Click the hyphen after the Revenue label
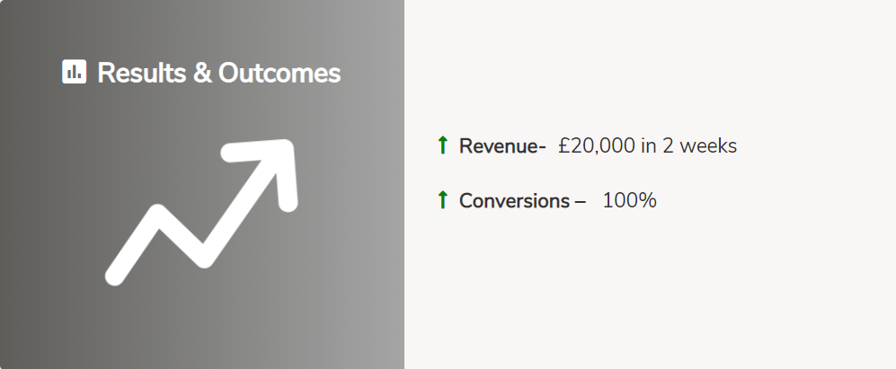This screenshot has width=896, height=369. coord(542,147)
